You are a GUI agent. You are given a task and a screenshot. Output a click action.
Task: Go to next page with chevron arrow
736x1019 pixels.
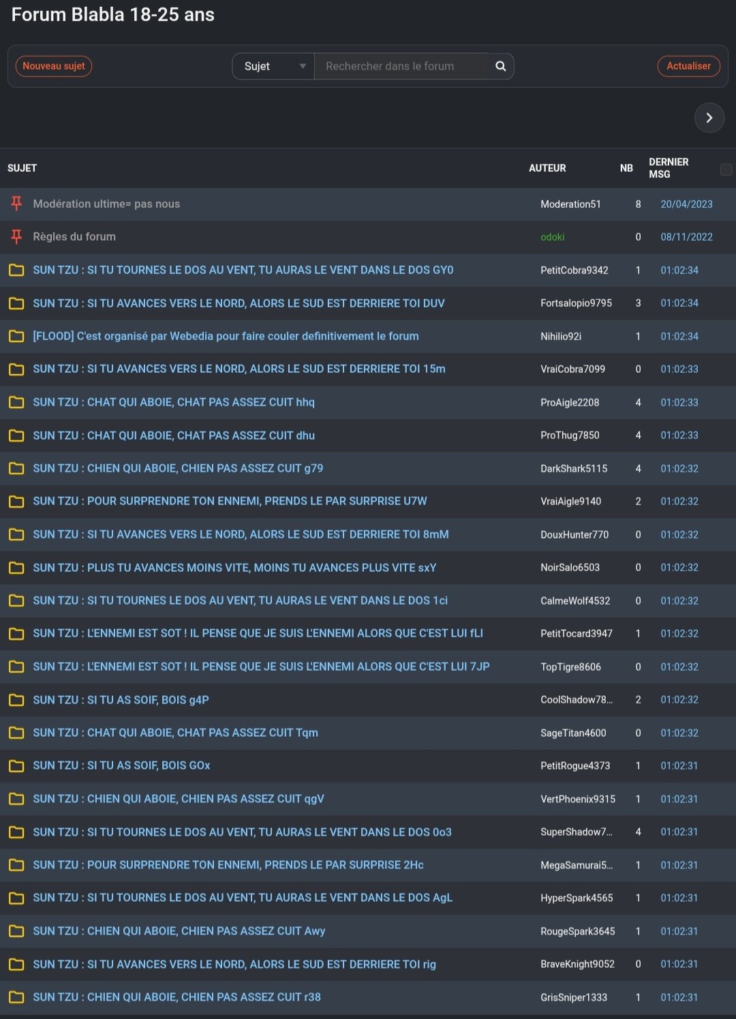(709, 118)
